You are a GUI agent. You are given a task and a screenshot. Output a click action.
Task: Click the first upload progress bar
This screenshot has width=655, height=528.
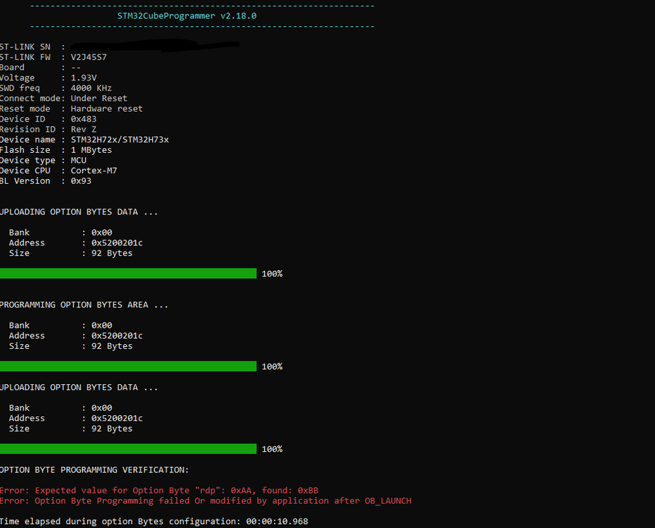pos(128,274)
